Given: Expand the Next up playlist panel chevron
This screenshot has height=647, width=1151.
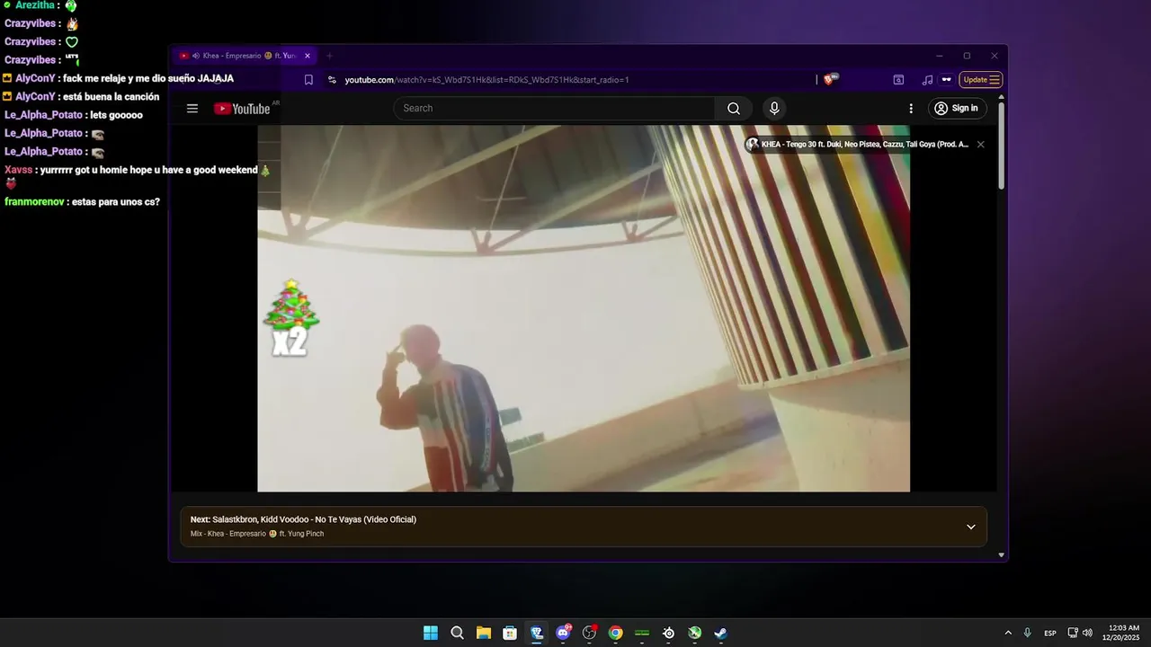Looking at the screenshot, I should [x=970, y=527].
